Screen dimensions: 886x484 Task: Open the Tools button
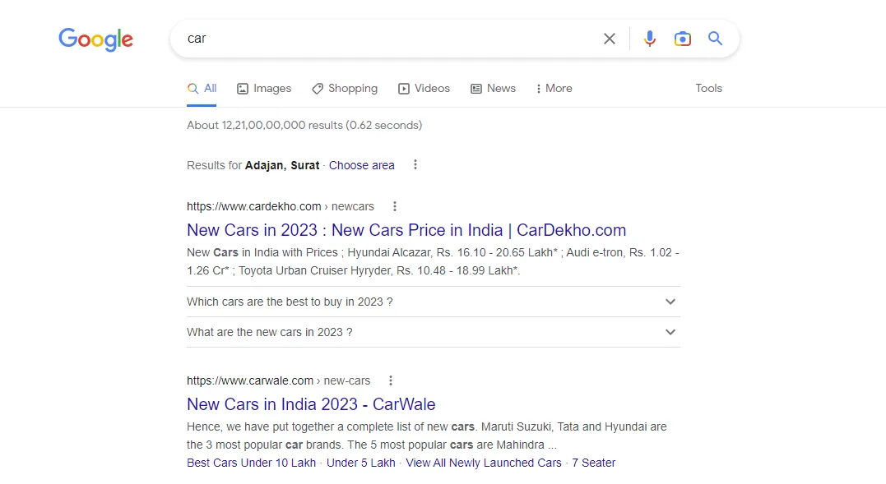pyautogui.click(x=708, y=89)
